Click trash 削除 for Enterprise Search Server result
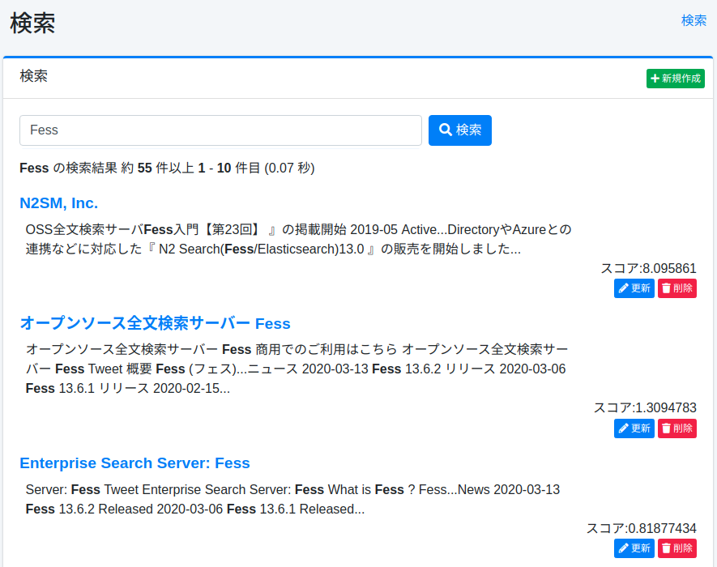 676,548
